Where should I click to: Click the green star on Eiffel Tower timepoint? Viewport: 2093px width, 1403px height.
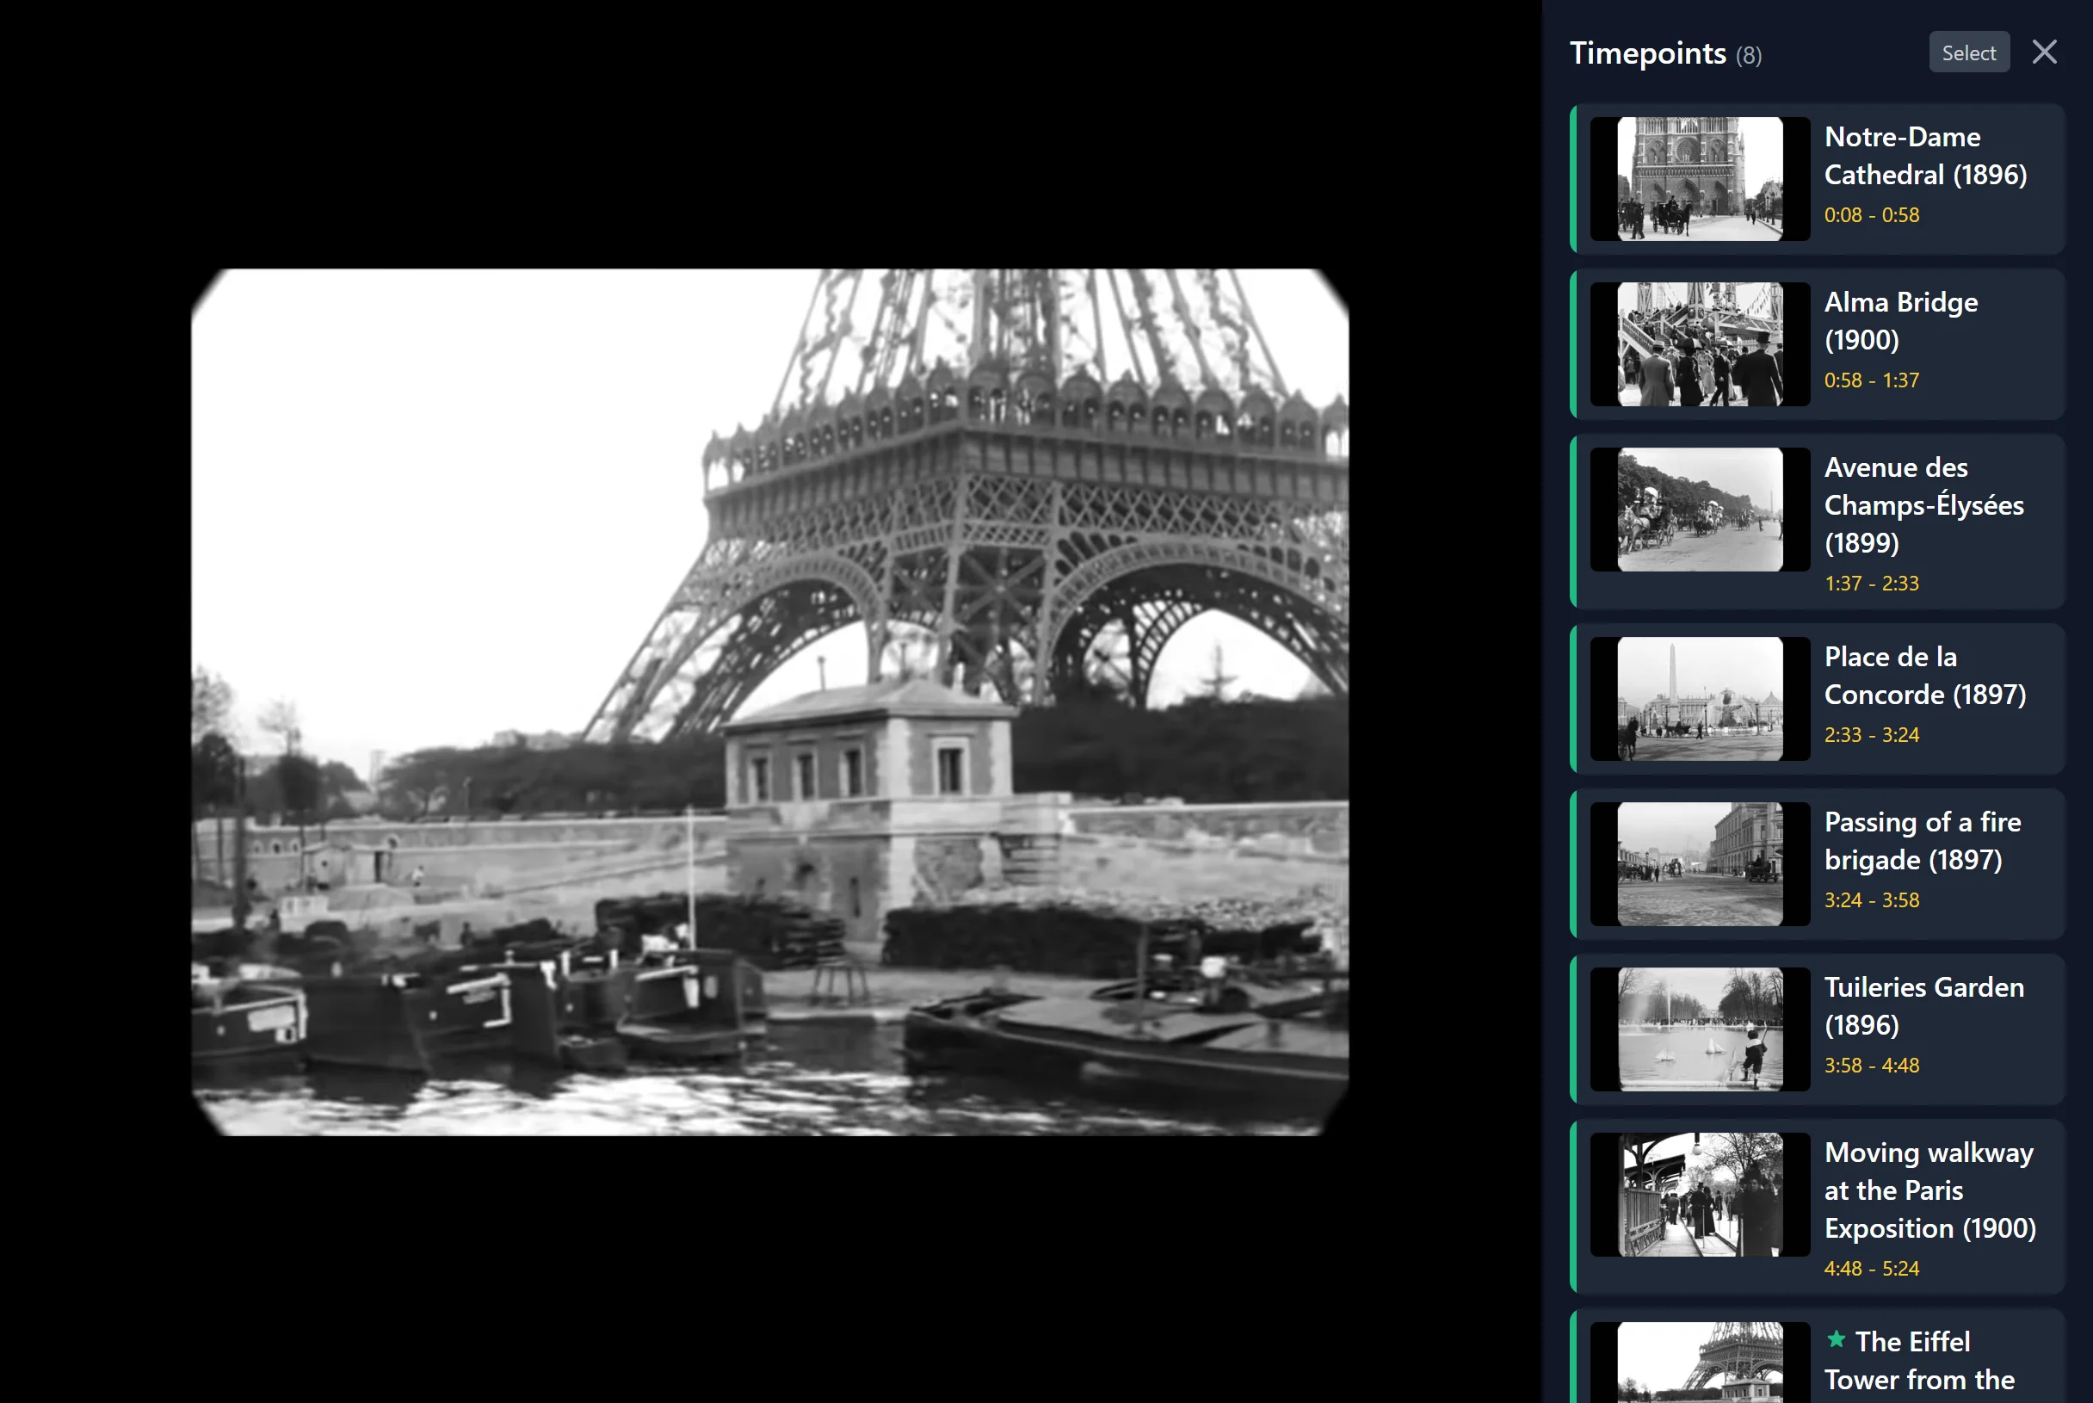pos(1837,1339)
